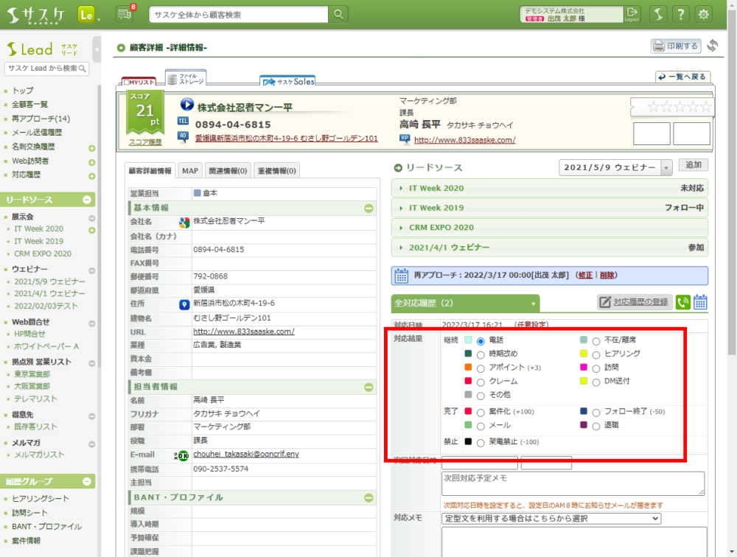Switch to the 関連情報(0) tab
The height and width of the screenshot is (557, 737).
(x=227, y=171)
